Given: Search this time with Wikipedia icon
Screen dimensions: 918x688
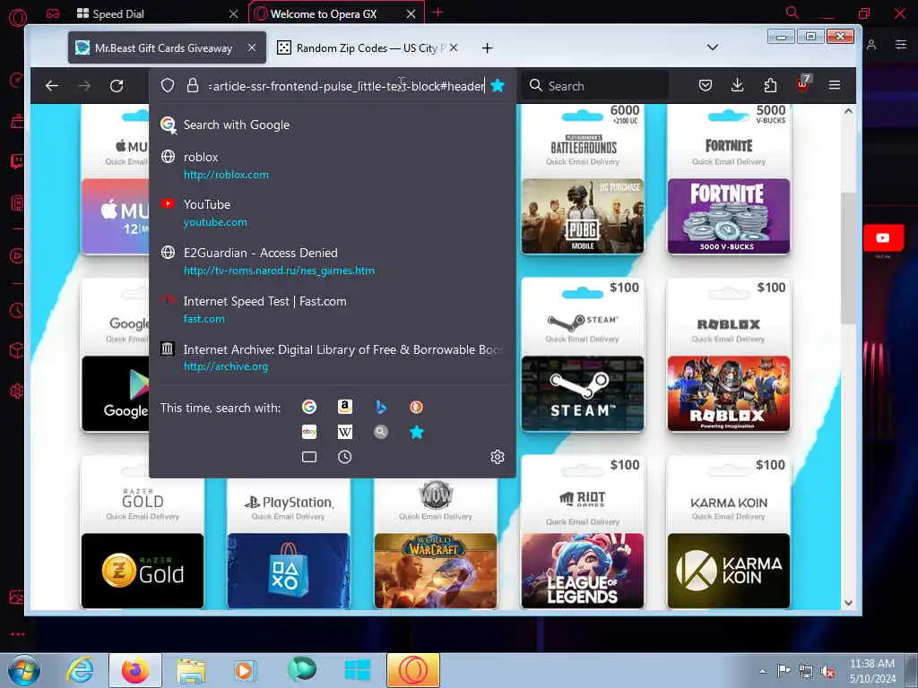Looking at the screenshot, I should coord(345,432).
